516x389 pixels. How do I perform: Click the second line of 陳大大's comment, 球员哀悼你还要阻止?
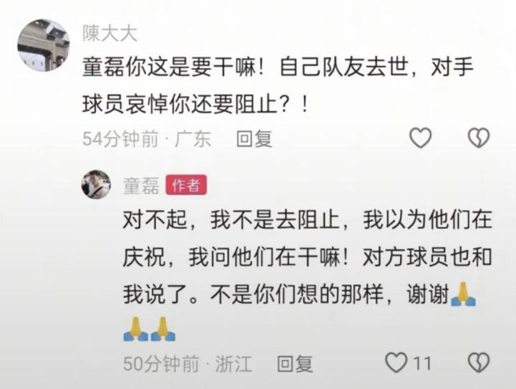(196, 105)
